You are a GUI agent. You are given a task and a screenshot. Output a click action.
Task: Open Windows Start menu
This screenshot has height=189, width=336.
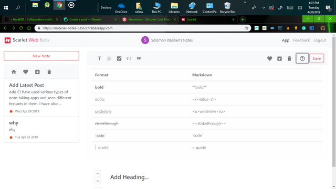point(6,7)
